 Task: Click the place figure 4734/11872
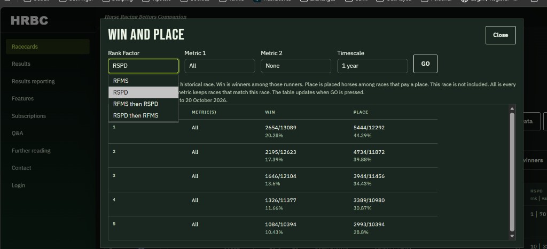[x=369, y=152]
